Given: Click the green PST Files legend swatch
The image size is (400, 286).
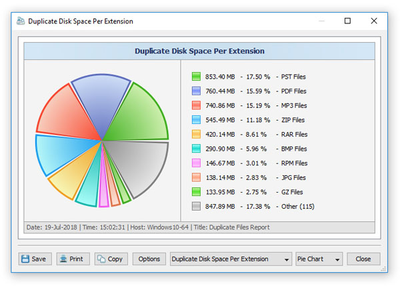Looking at the screenshot, I should coord(196,77).
